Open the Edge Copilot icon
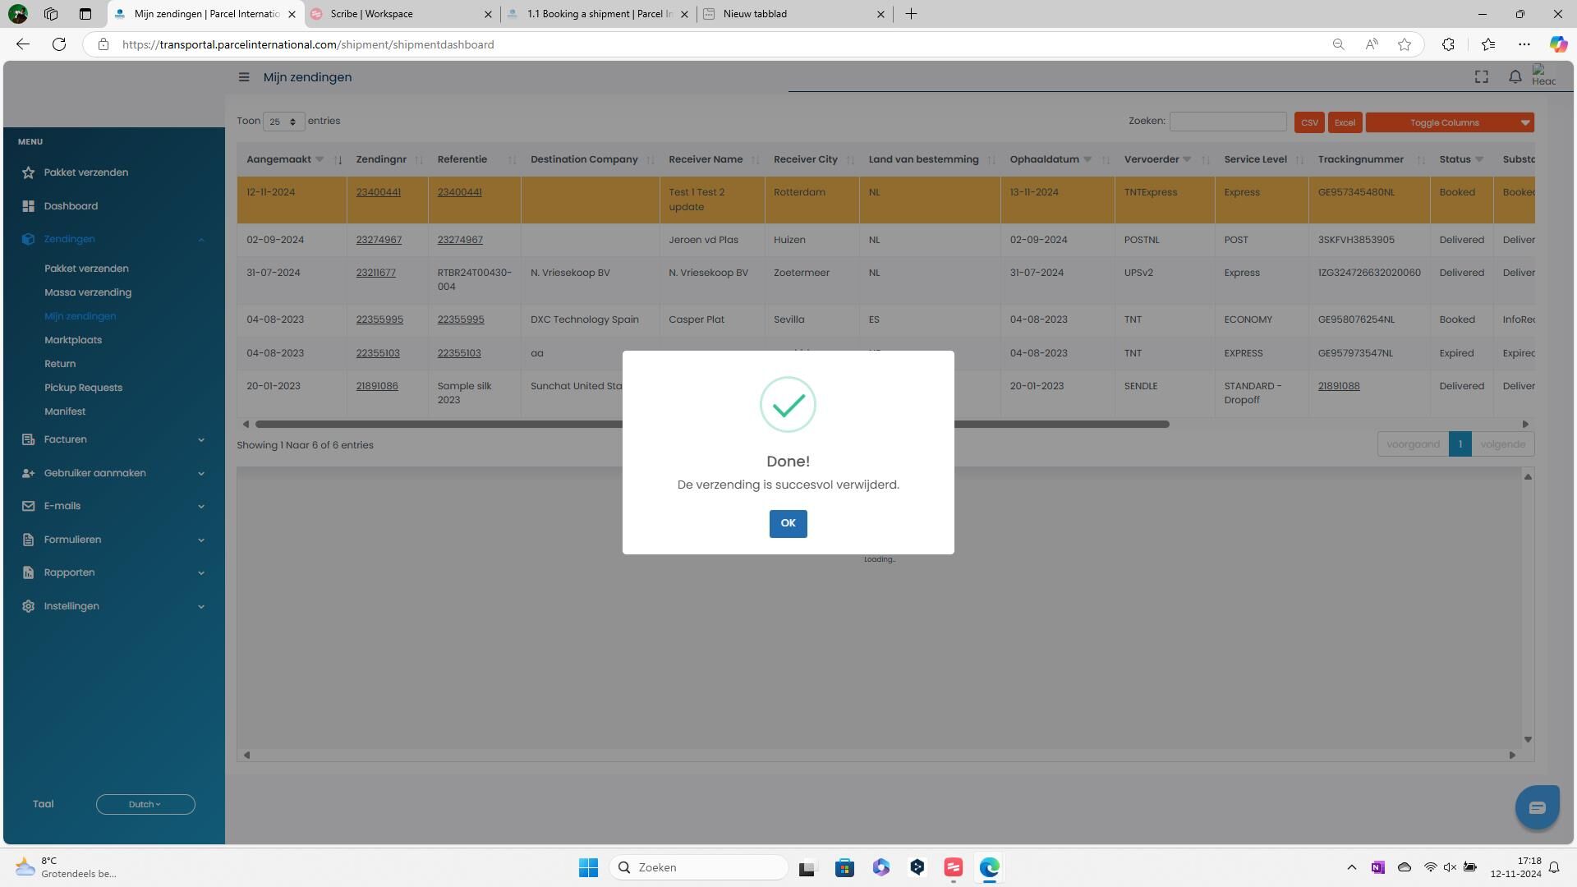The image size is (1577, 887). [x=1557, y=44]
